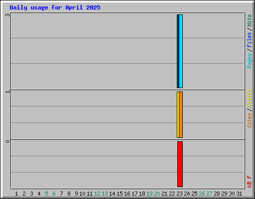Click day label '8' on the x-axis

coord(69,194)
